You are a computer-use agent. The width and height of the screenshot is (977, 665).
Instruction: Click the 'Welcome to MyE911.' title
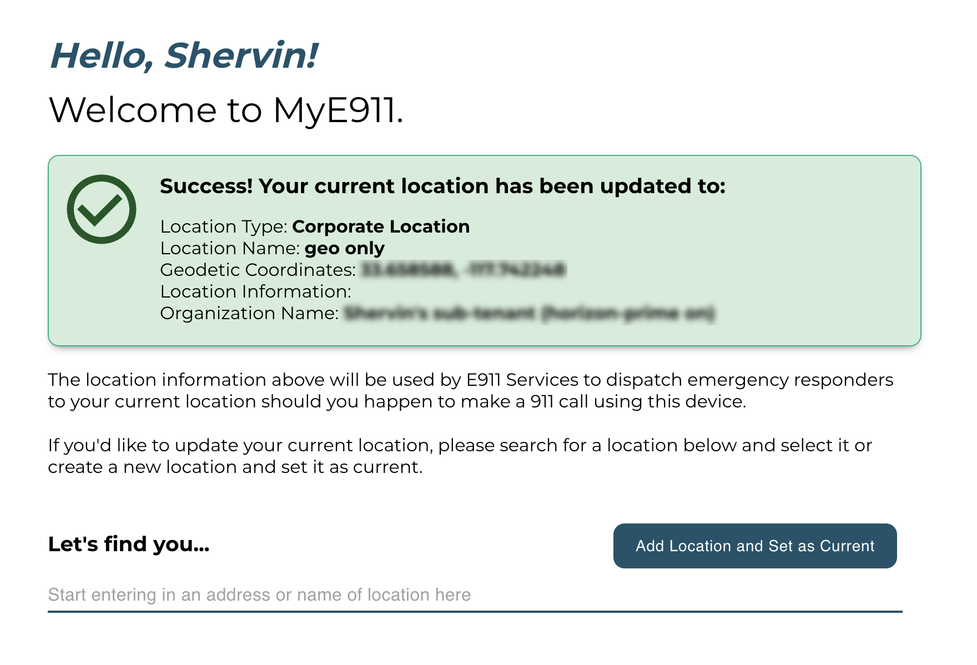[x=226, y=109]
